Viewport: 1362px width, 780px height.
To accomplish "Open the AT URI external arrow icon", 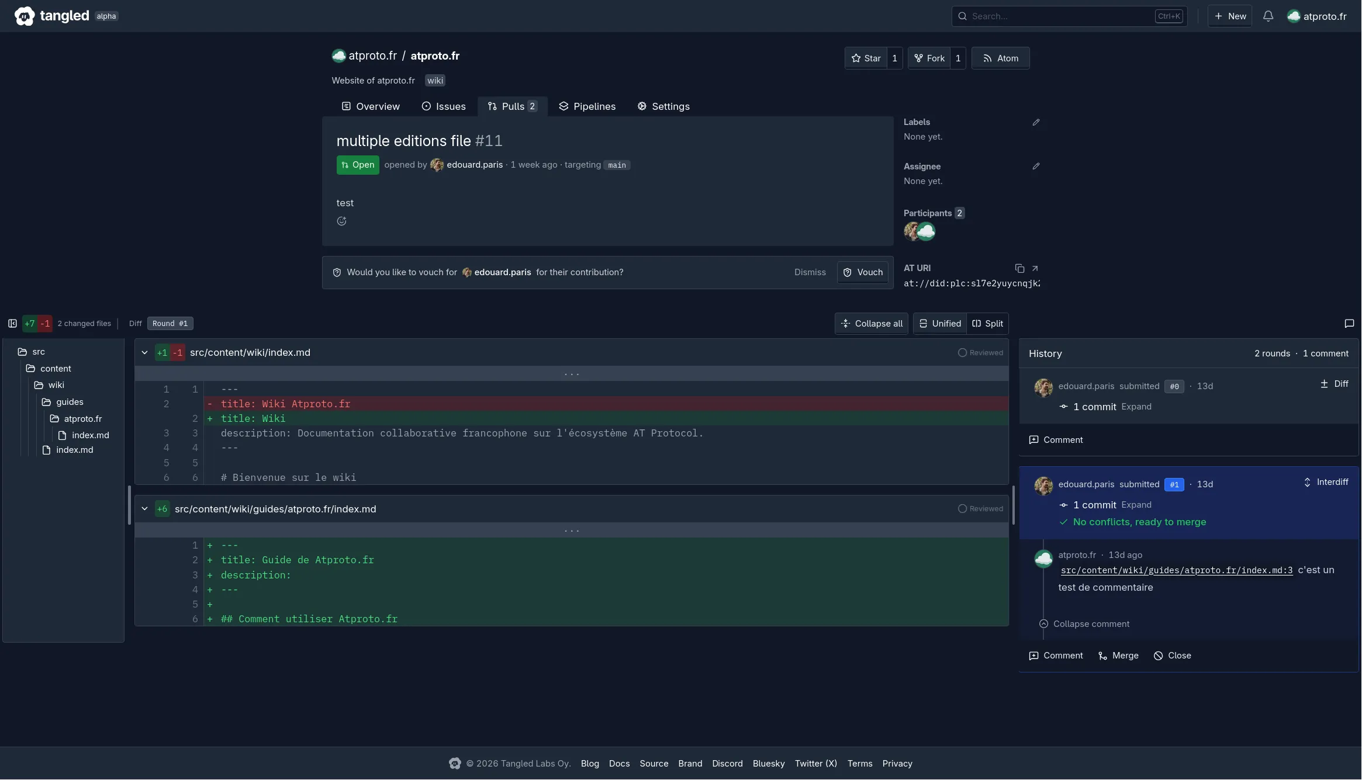I will (x=1035, y=268).
